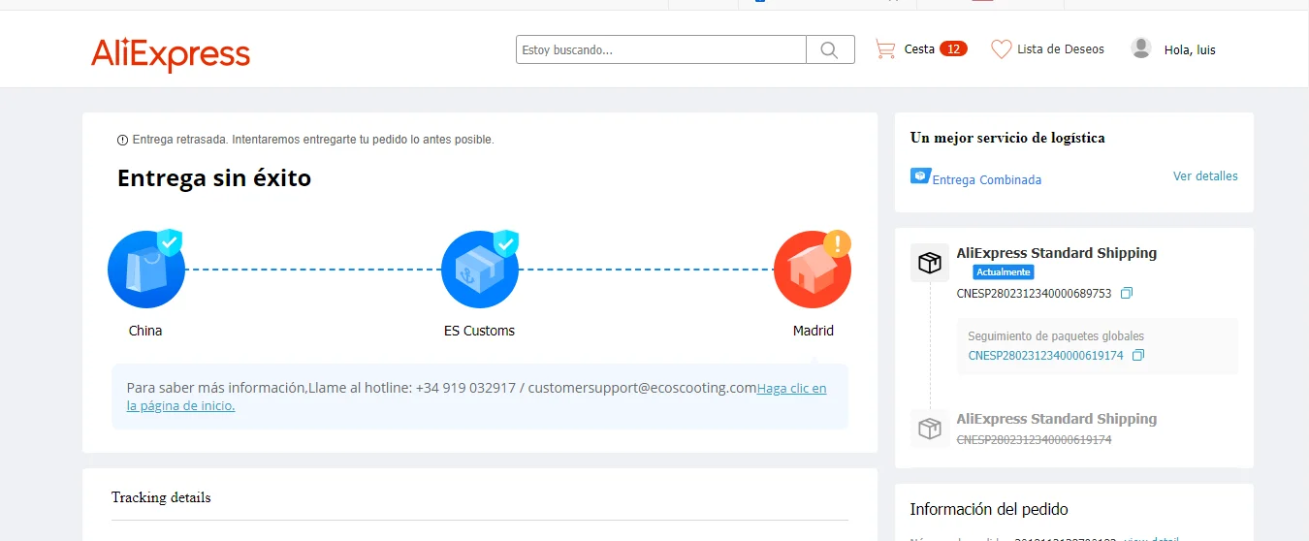Click the China stage label
Viewport: 1309px width, 541px height.
[x=145, y=331]
